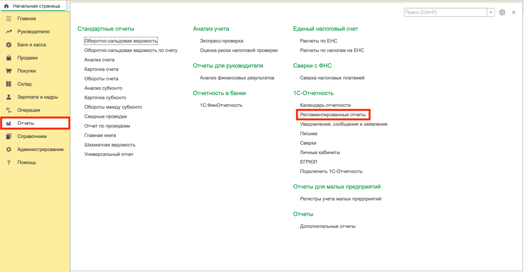This screenshot has height=272, width=524.
Task: Open Универсальный отчет
Action: pos(109,154)
